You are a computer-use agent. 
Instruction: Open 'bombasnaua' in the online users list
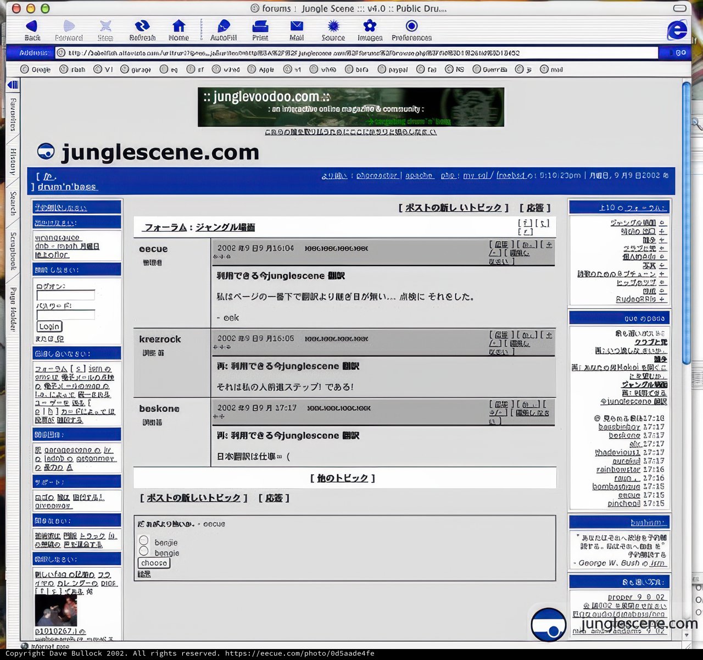[x=616, y=486]
